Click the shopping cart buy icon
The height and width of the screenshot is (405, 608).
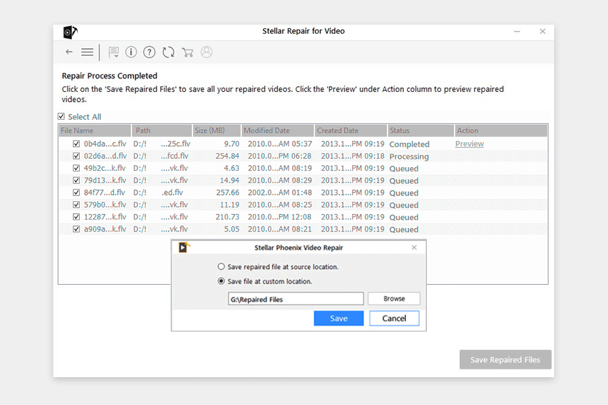[187, 53]
